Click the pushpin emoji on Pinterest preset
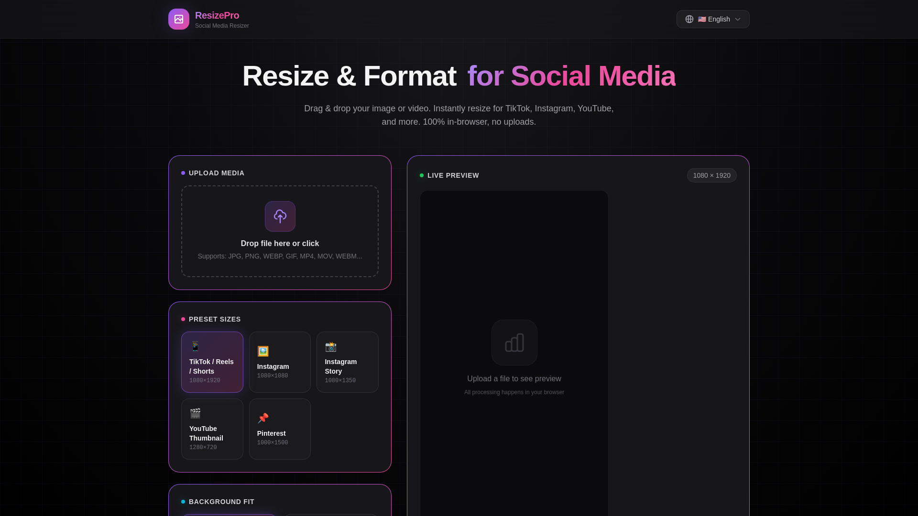Viewport: 918px width, 516px height. click(263, 418)
